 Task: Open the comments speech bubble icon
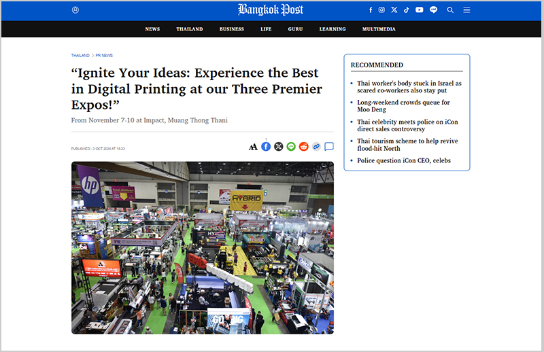pyautogui.click(x=329, y=147)
